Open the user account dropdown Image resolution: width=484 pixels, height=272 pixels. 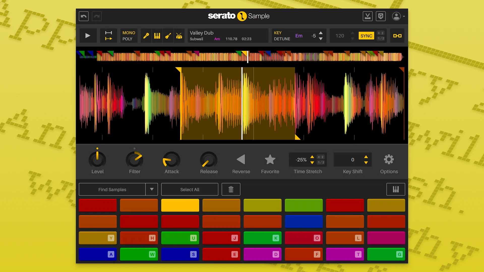click(399, 16)
